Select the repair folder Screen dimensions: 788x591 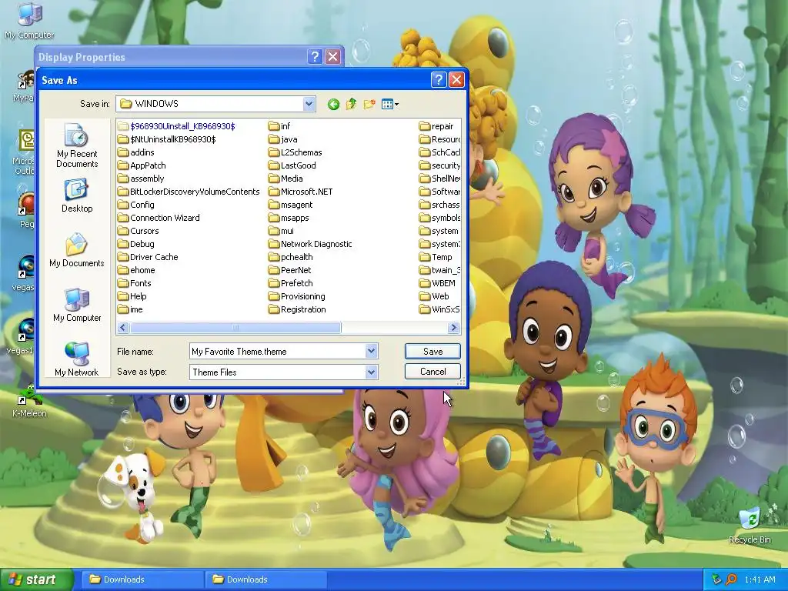click(x=436, y=126)
